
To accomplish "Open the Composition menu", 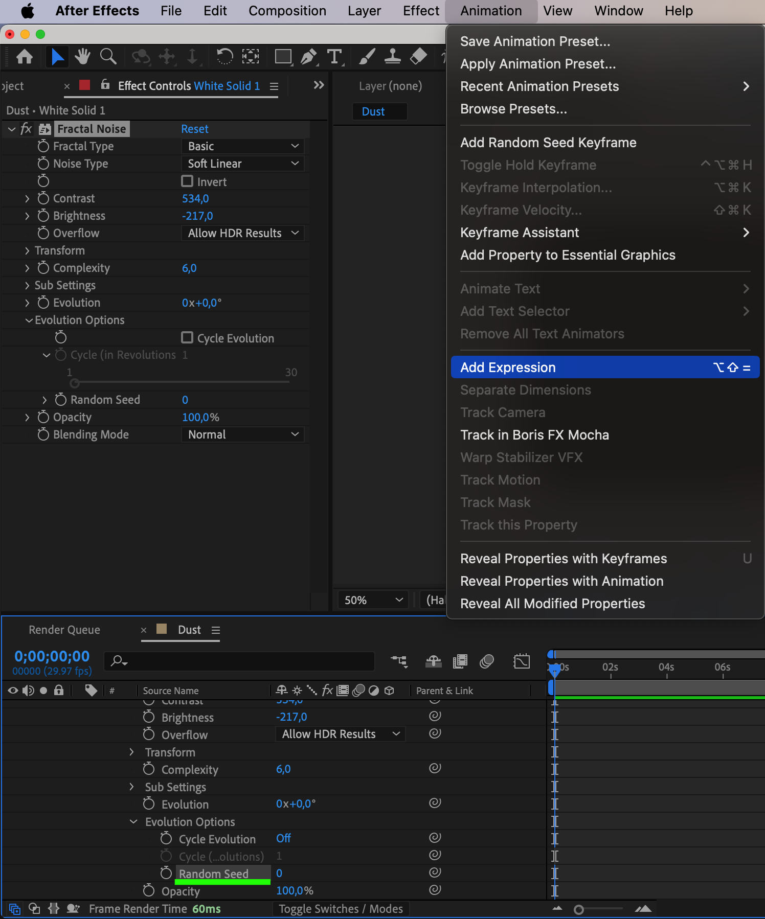I will (287, 11).
